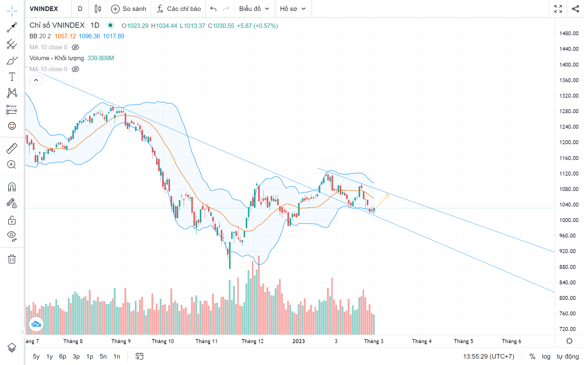Click the fullscreen mode icon
This screenshot has height=365, width=584.
coord(558,9)
